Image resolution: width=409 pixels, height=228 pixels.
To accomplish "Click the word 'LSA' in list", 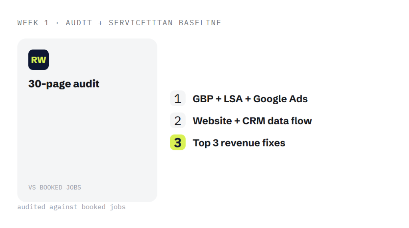I will tap(233, 99).
